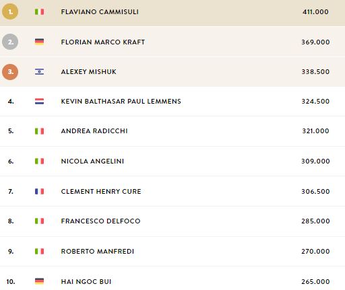Click the bronze third place medal badge
Image resolution: width=345 pixels, height=290 pixels.
click(x=10, y=72)
